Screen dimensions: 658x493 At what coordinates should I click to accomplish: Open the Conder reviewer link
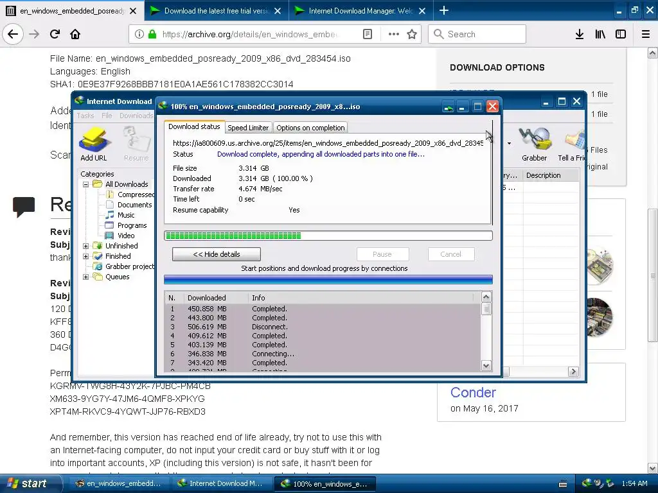tap(473, 392)
